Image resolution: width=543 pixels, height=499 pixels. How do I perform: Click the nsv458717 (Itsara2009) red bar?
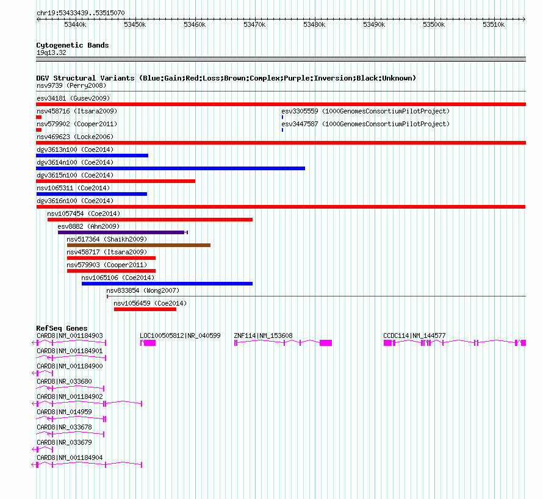pyautogui.click(x=111, y=258)
